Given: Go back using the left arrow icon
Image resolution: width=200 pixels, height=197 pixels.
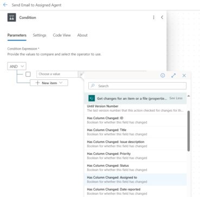Looking at the screenshot, I should tap(5, 5).
